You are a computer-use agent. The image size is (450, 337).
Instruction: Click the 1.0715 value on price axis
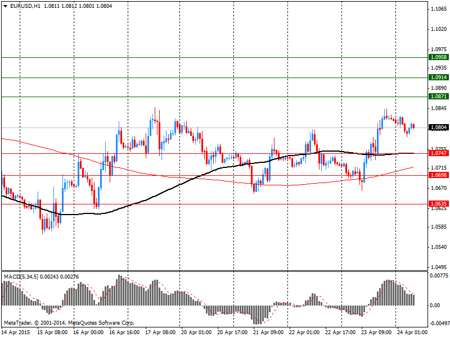[439, 167]
